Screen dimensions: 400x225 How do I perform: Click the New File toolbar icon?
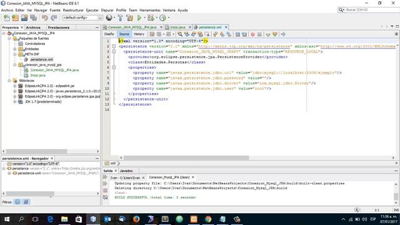click(x=7, y=18)
